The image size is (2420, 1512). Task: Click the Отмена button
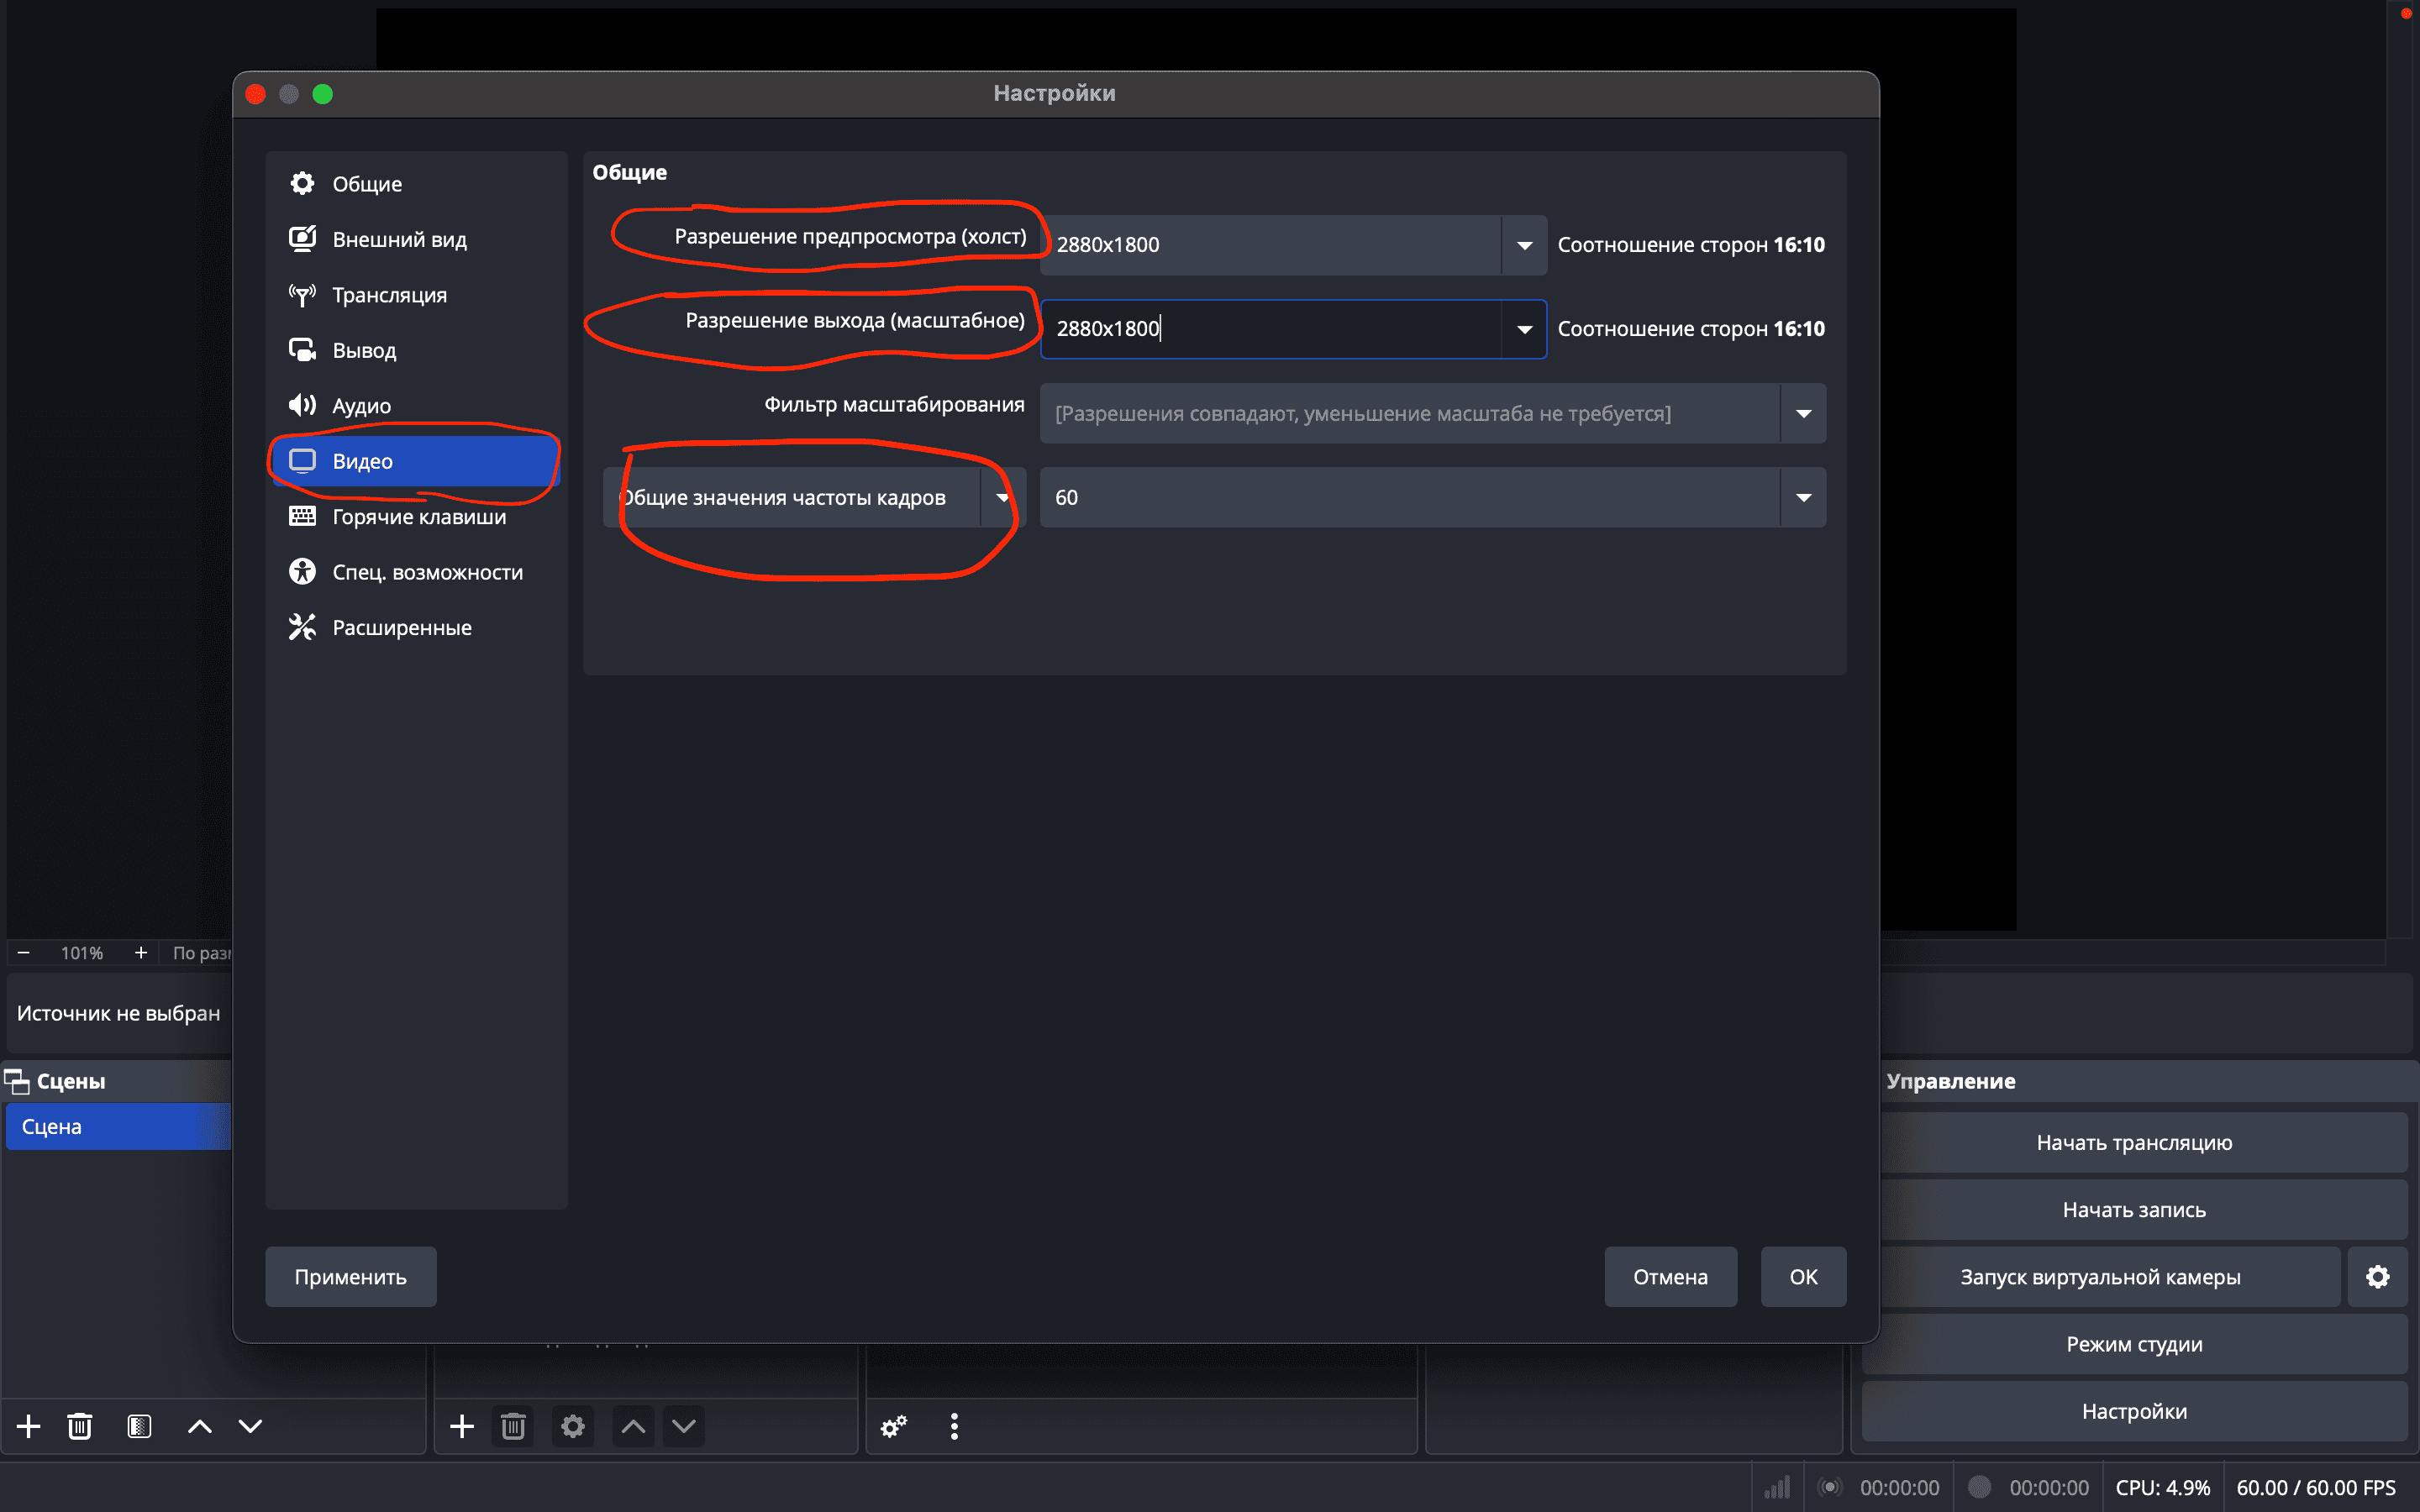tap(1670, 1277)
